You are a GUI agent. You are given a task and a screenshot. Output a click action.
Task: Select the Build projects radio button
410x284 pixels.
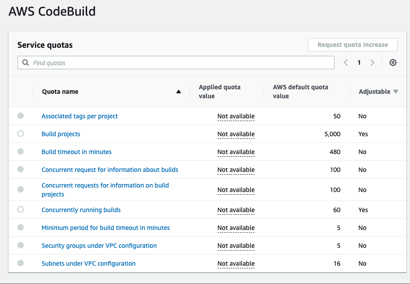[x=21, y=134]
